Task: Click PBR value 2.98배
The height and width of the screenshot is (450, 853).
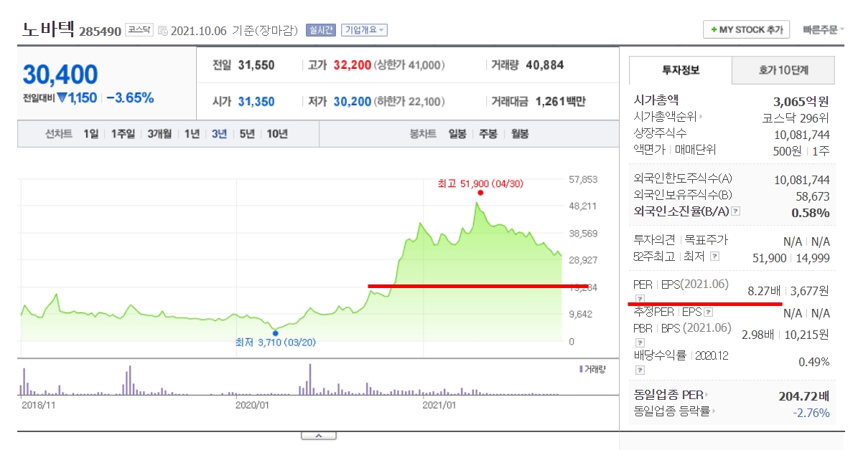Action: 758,335
